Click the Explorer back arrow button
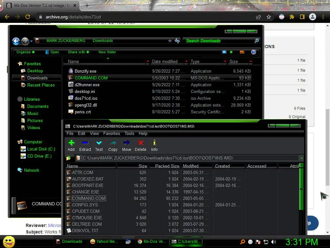330x248 pixels. (x=16, y=41)
